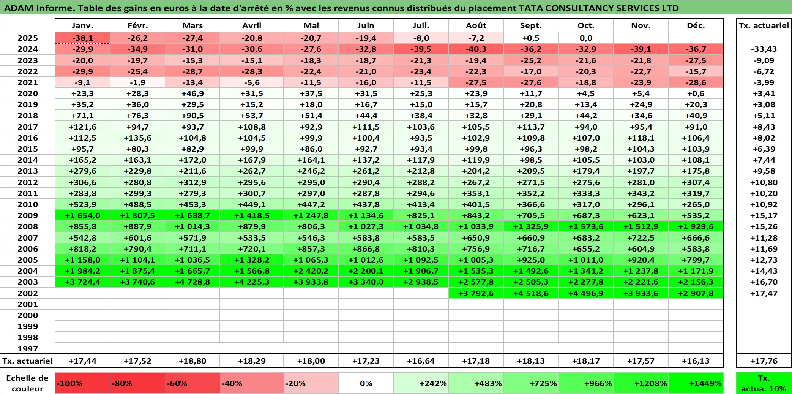The image size is (792, 394).
Task: Select cell +4 728,8 for March 2003
Action: (x=192, y=282)
